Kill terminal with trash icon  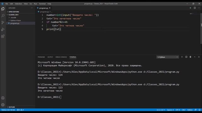point(190,57)
